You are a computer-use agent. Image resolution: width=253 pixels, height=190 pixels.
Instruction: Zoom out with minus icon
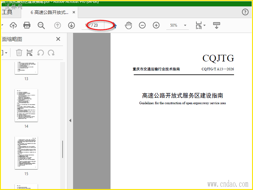click(x=142, y=25)
